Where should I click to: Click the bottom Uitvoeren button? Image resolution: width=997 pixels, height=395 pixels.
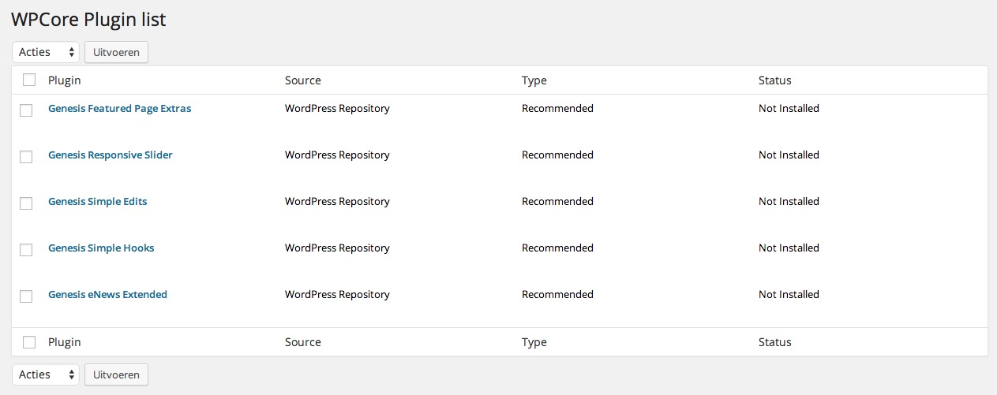pos(116,375)
